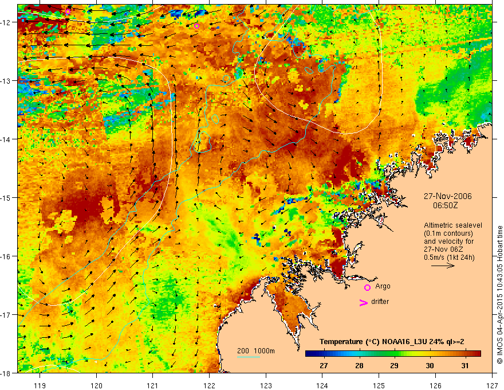This screenshot has width=504, height=390.
Task: Click the "Altimetric sealevel" caption text
Action: pyautogui.click(x=453, y=225)
